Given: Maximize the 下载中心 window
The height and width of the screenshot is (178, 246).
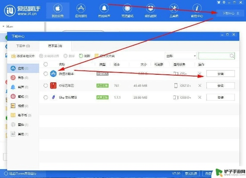Looking at the screenshot, I should (x=228, y=35).
